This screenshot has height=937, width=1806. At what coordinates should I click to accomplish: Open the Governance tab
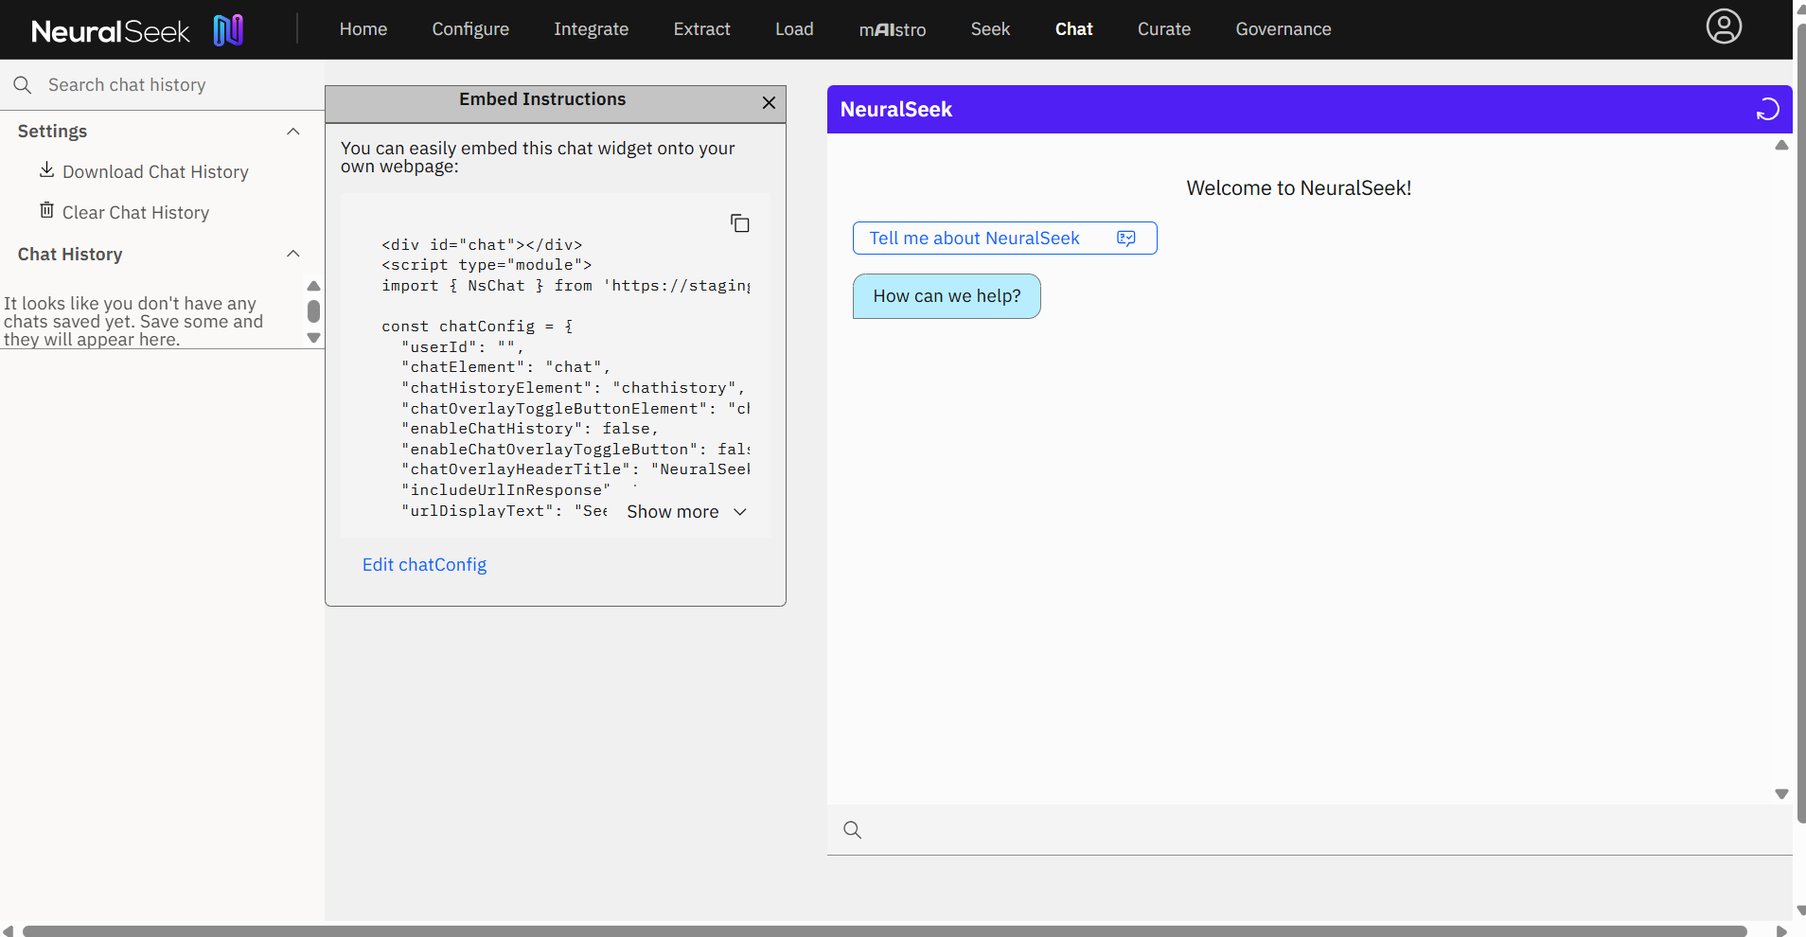(x=1284, y=29)
